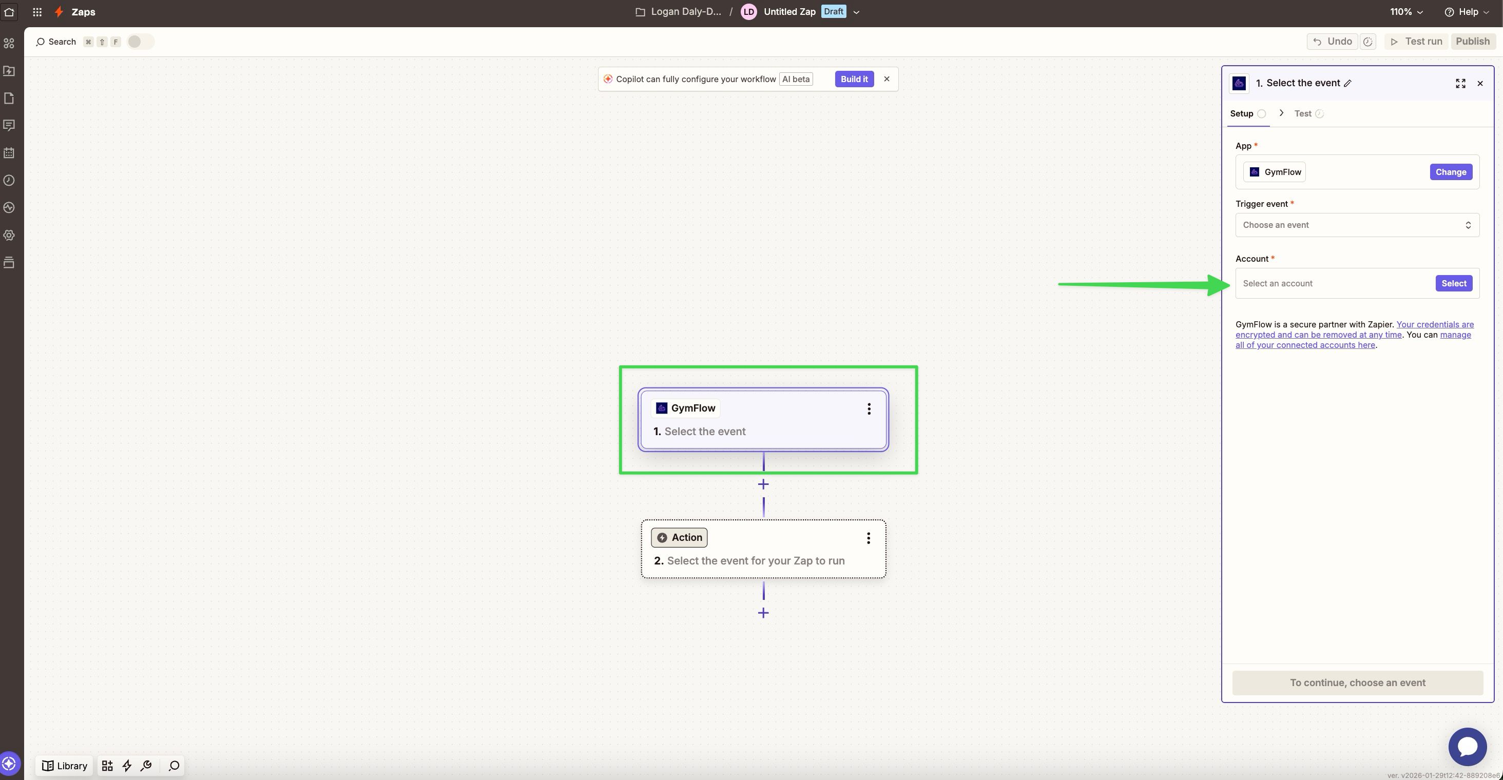Click the Undo button
This screenshot has width=1503, height=780.
(1332, 42)
